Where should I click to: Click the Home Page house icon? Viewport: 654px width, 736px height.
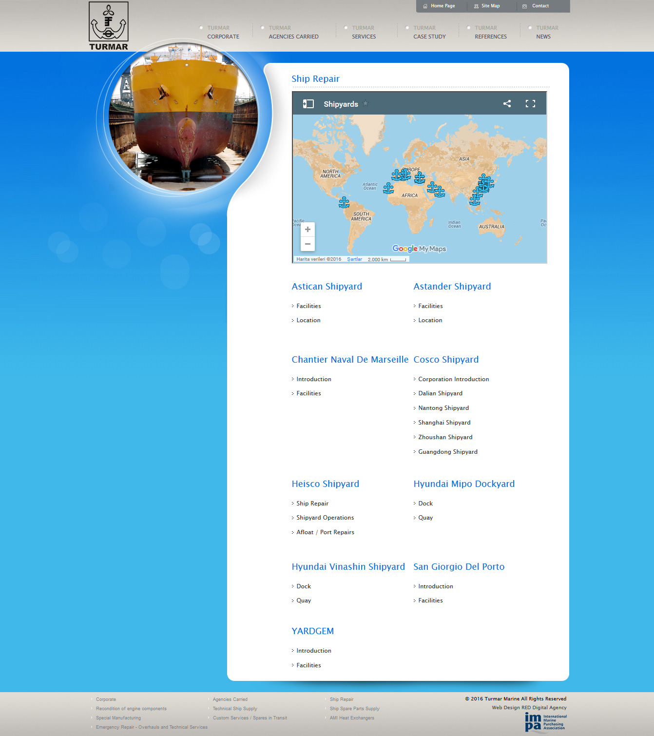pyautogui.click(x=425, y=6)
